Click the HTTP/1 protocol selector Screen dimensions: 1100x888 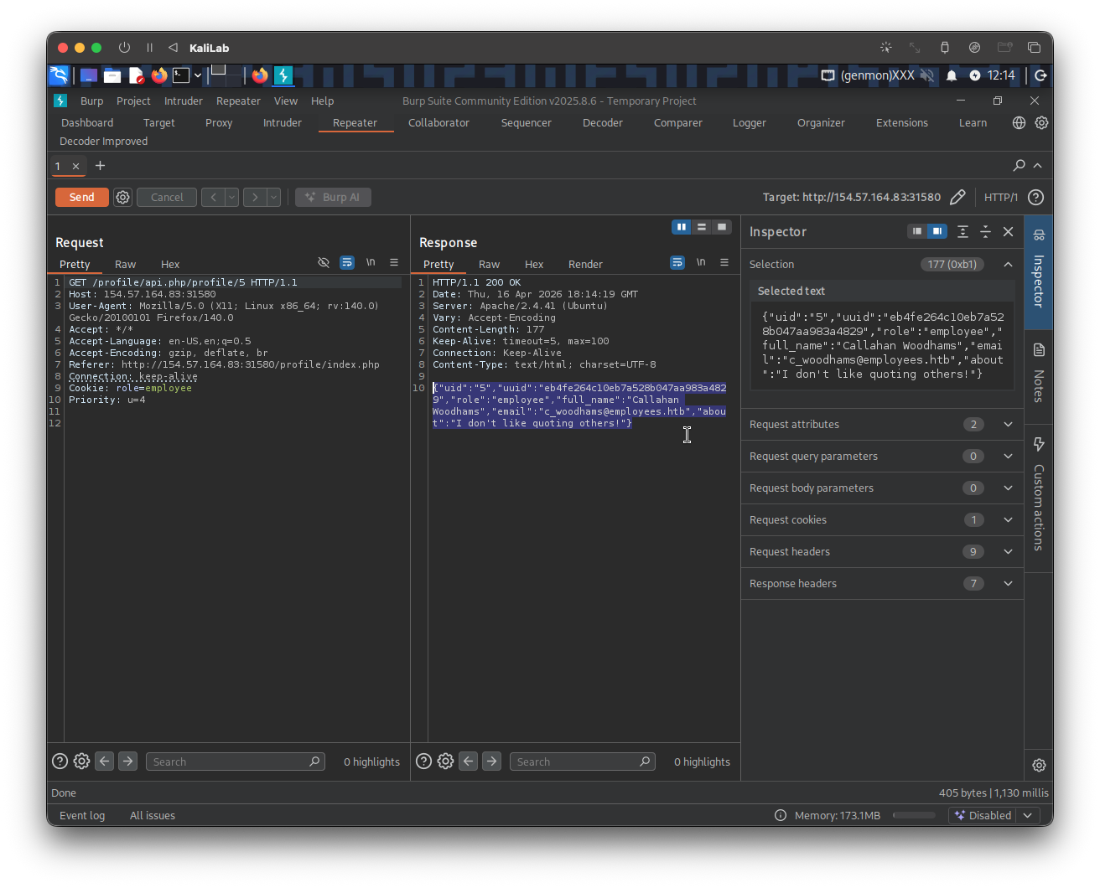1001,197
